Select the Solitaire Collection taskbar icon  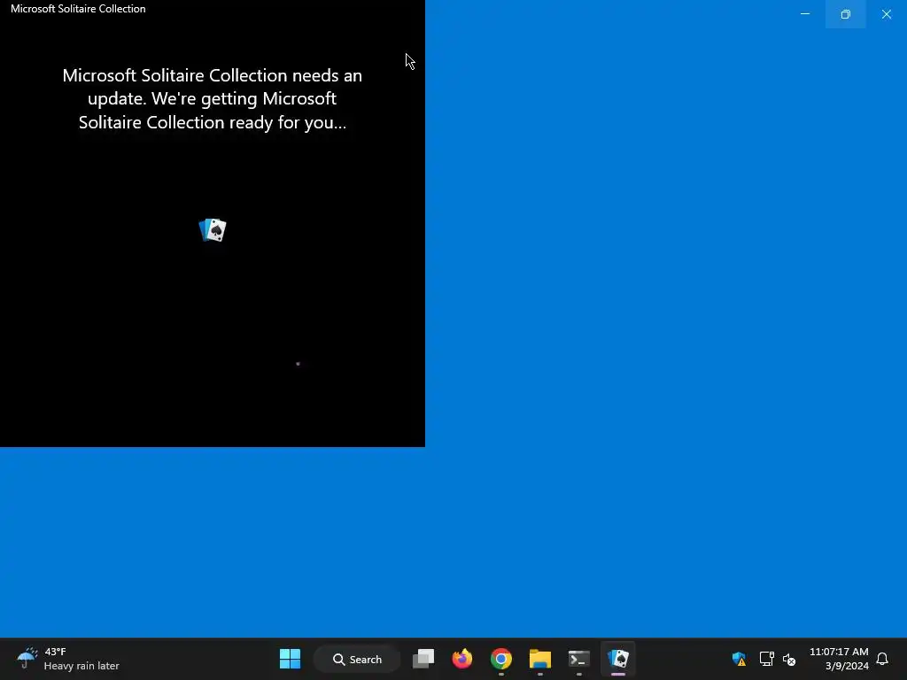[x=617, y=659]
